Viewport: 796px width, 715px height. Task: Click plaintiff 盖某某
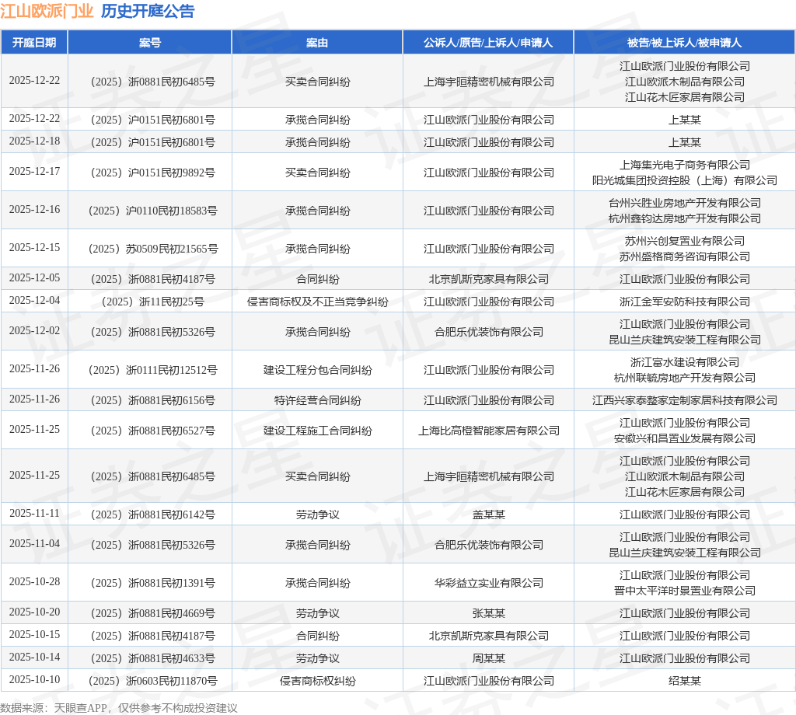pos(488,514)
